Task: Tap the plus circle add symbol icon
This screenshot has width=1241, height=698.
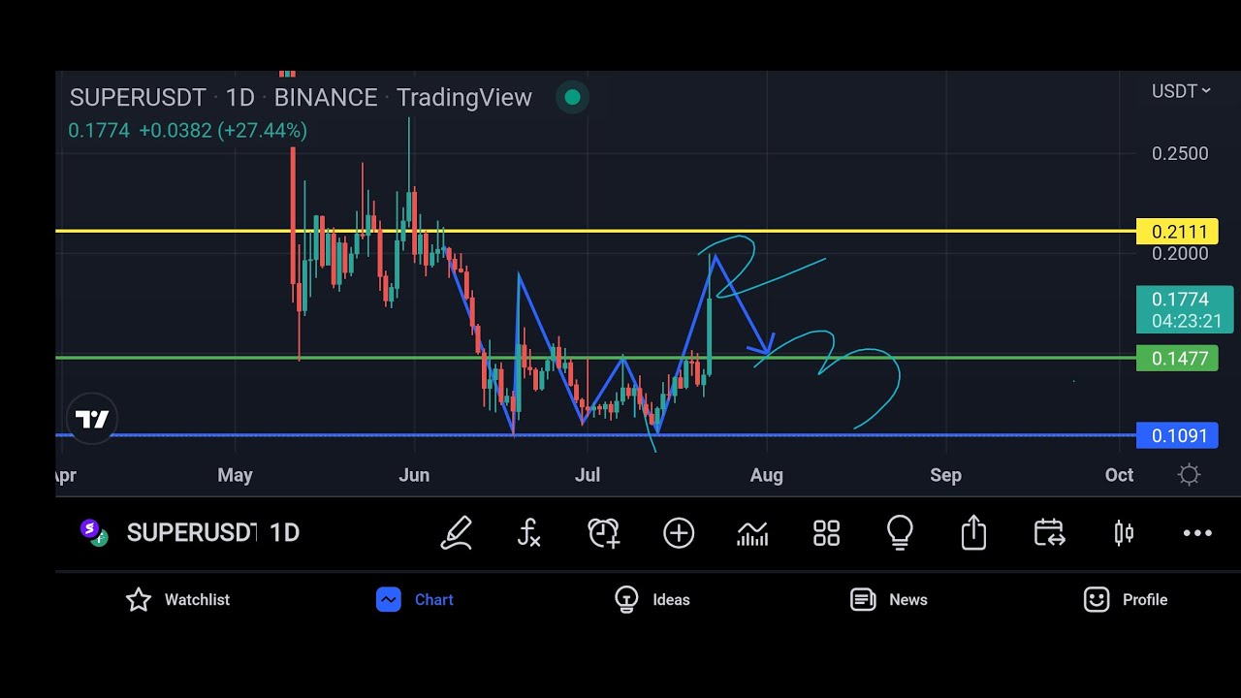Action: 679,533
